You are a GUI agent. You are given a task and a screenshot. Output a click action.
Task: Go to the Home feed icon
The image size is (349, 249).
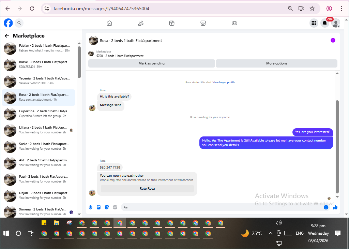point(109,23)
